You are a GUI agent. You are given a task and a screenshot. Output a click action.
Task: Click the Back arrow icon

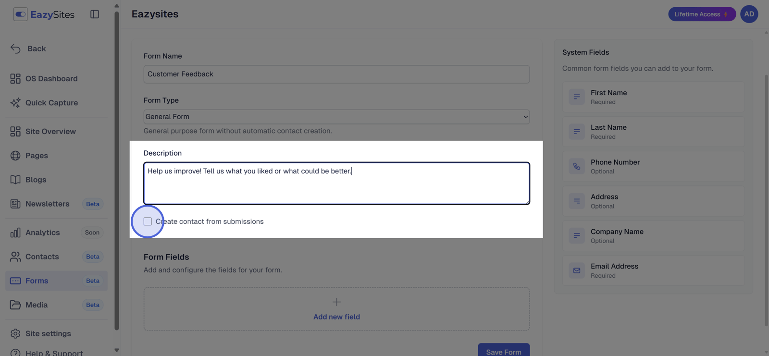(15, 49)
